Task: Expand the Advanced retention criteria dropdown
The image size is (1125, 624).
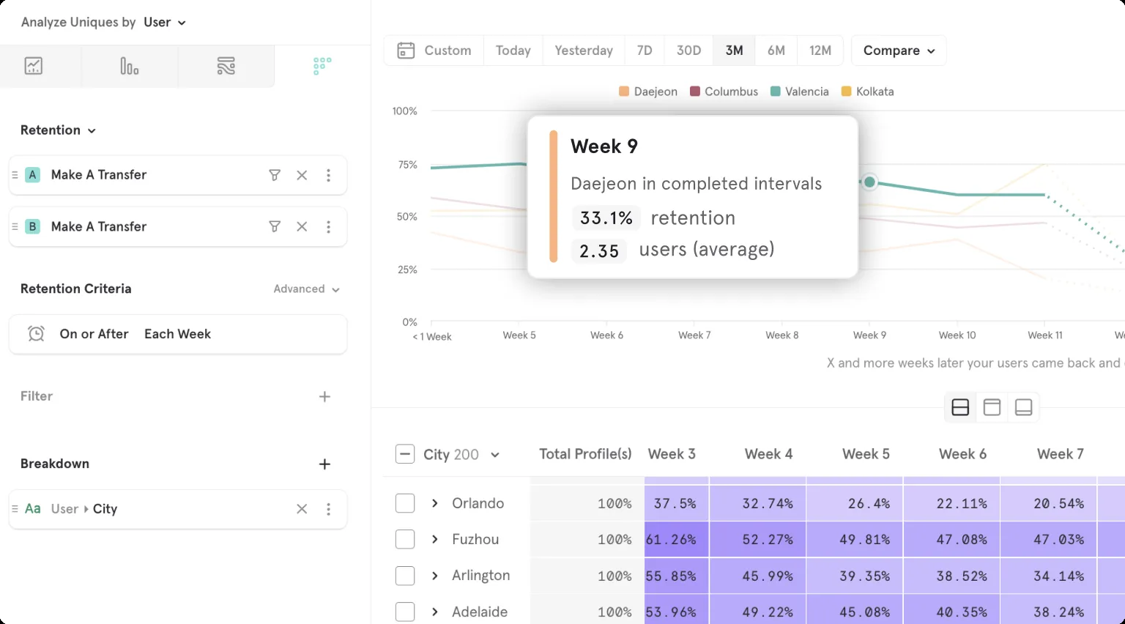Action: tap(307, 289)
